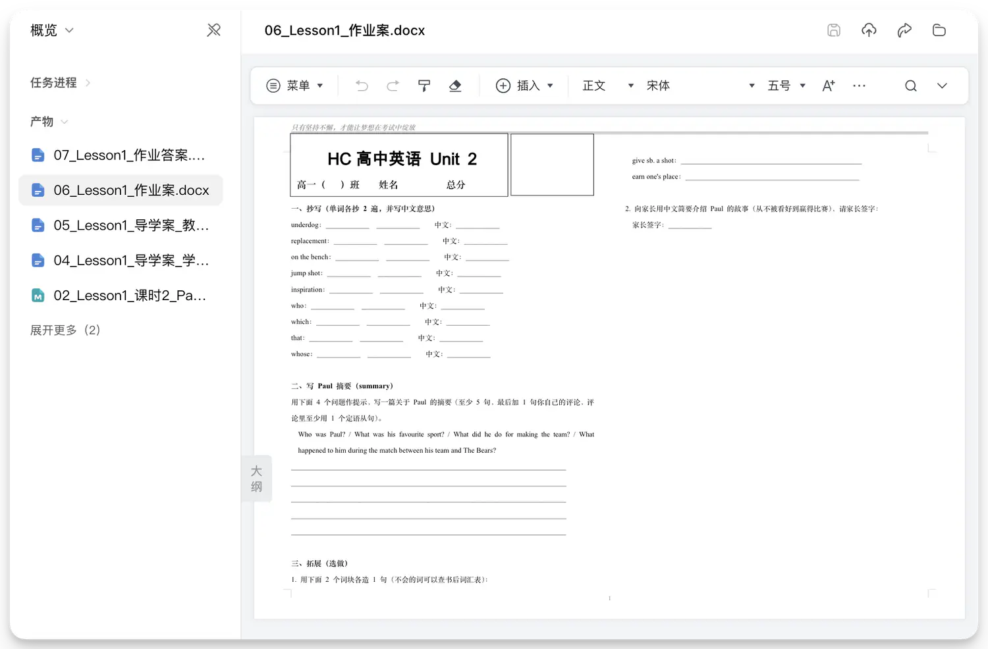The height and width of the screenshot is (649, 988).
Task: Click the word inspiration in document
Action: point(307,290)
